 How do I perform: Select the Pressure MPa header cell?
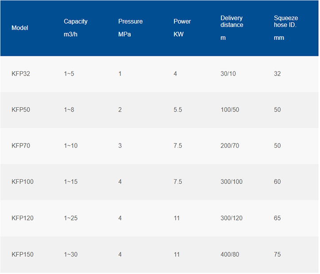[130, 28]
